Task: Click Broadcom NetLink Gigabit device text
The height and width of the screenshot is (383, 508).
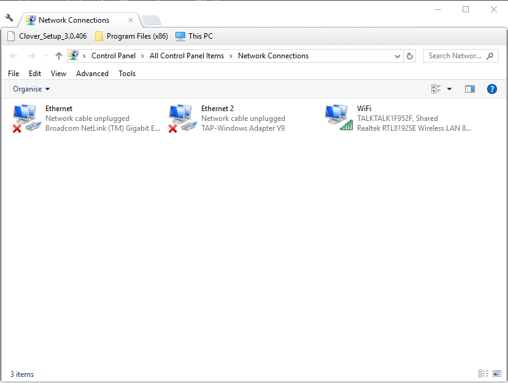Action: pyautogui.click(x=102, y=128)
